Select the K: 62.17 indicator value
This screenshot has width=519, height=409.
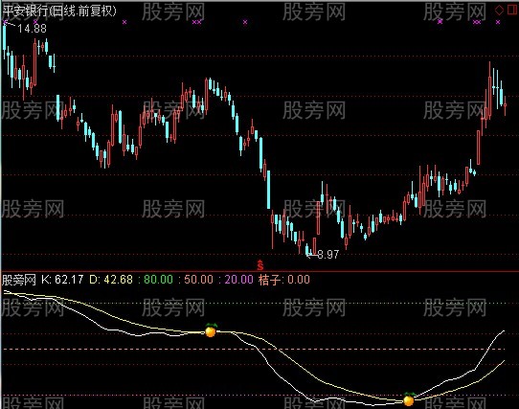62,280
